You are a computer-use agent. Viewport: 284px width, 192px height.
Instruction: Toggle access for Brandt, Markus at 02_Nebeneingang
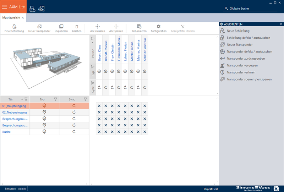(106, 112)
